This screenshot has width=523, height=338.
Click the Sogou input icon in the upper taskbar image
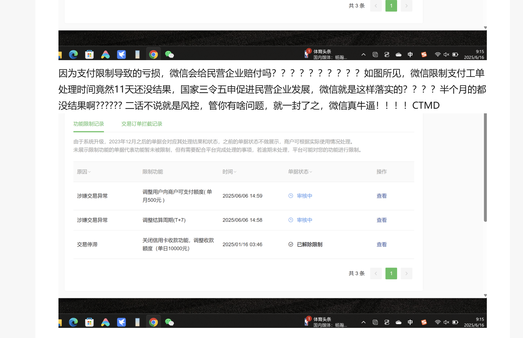pos(424,54)
